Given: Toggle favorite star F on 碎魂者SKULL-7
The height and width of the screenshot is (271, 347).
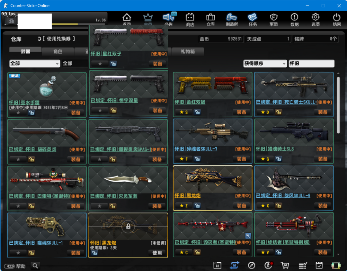Looking at the screenshot, I should (184, 159).
